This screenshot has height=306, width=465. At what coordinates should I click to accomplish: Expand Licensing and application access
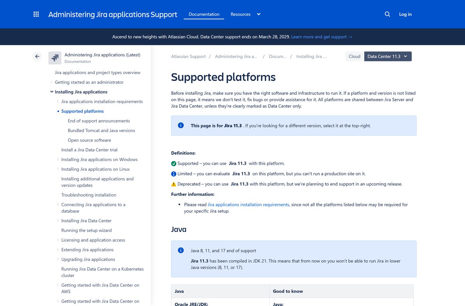(x=58, y=240)
